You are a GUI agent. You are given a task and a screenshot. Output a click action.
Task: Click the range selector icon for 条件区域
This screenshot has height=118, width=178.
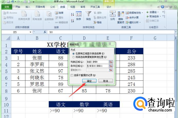pyautogui.click(x=111, y=66)
